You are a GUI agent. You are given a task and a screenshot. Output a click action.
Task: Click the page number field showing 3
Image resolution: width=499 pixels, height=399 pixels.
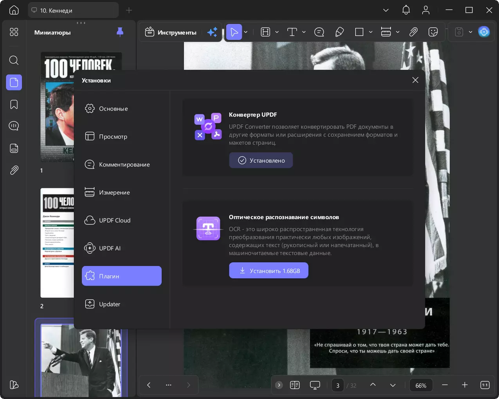[x=338, y=385]
